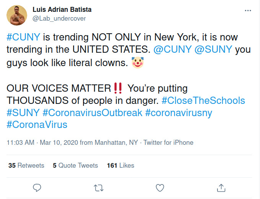Image resolution: width=260 pixels, height=199 pixels.
Task: View the 5 Quote Tweets list
Action: (x=75, y=165)
